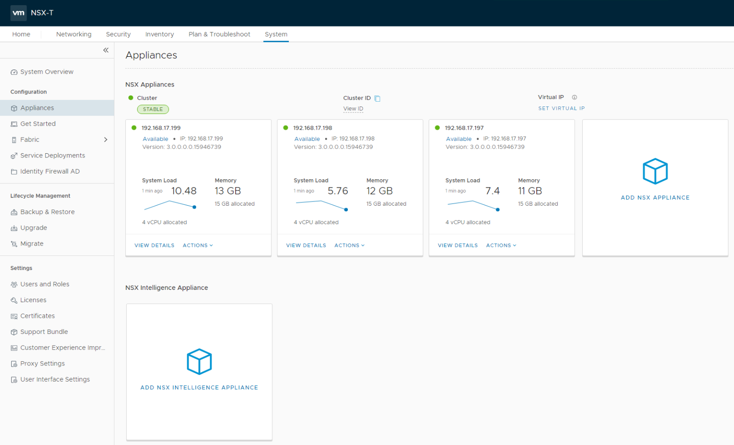This screenshot has height=445, width=734.
Task: Click the Cluster ID copy icon
Action: [377, 97]
